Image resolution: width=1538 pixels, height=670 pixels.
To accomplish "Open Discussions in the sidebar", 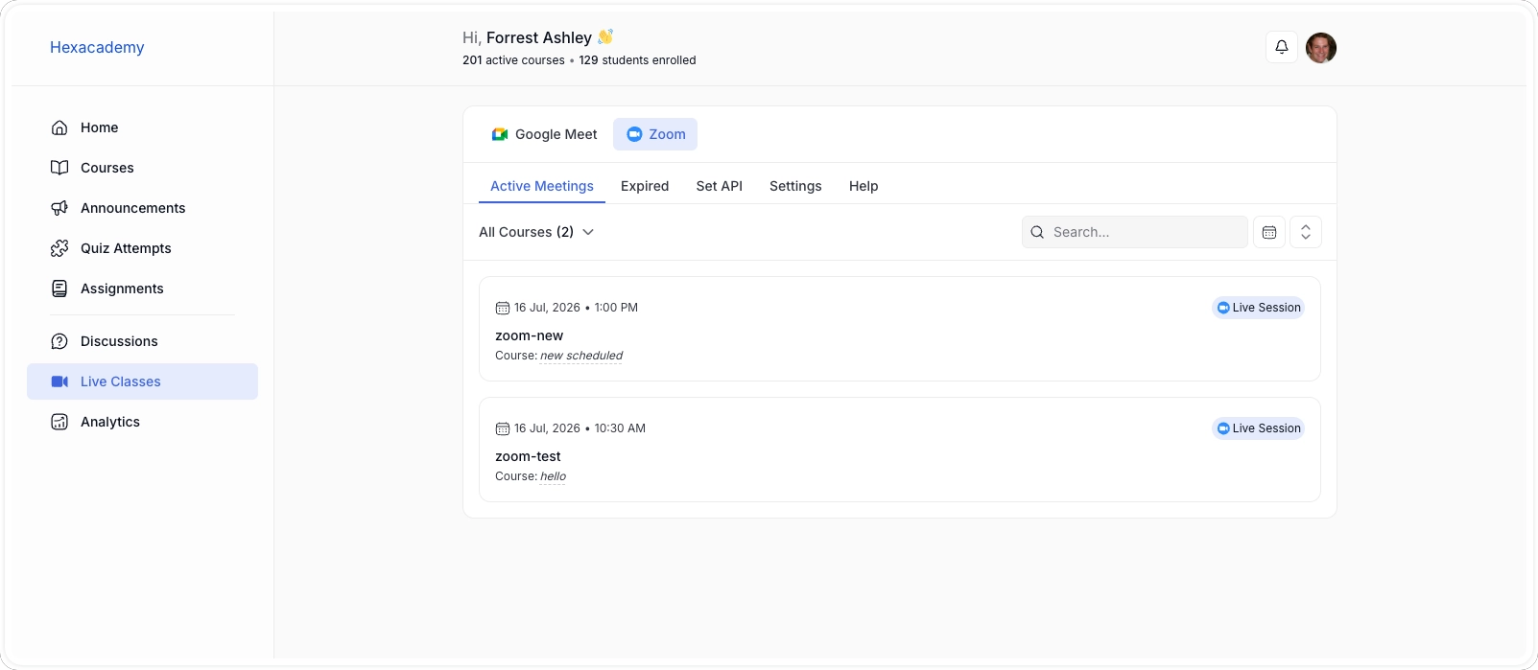I will [x=142, y=341].
